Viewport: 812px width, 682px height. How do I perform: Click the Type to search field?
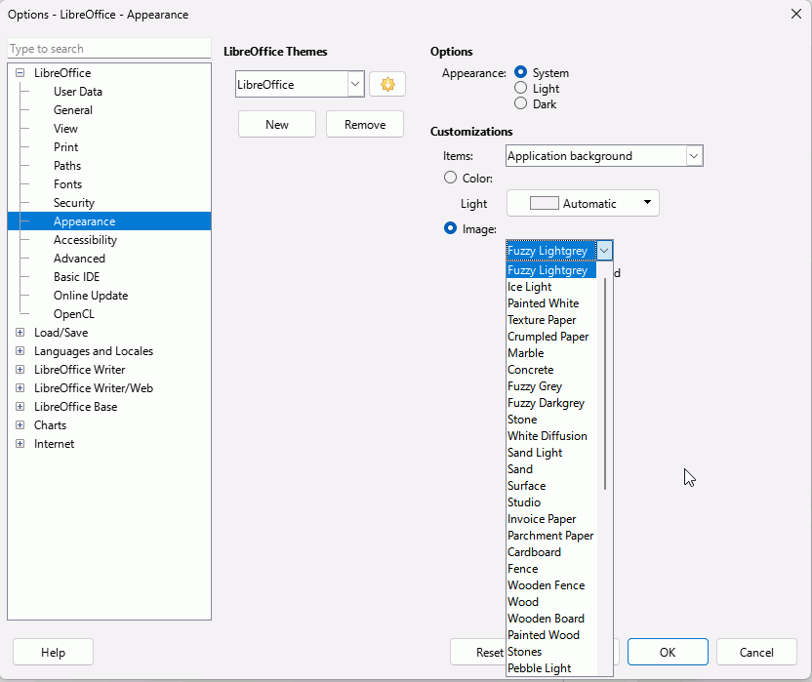[x=109, y=48]
